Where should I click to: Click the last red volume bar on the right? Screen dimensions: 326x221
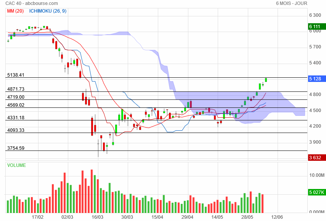tap(263, 203)
